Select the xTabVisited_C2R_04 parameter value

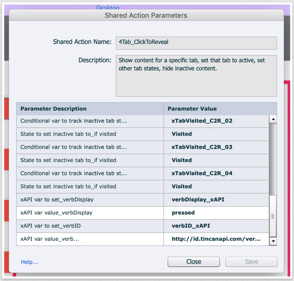point(202,173)
